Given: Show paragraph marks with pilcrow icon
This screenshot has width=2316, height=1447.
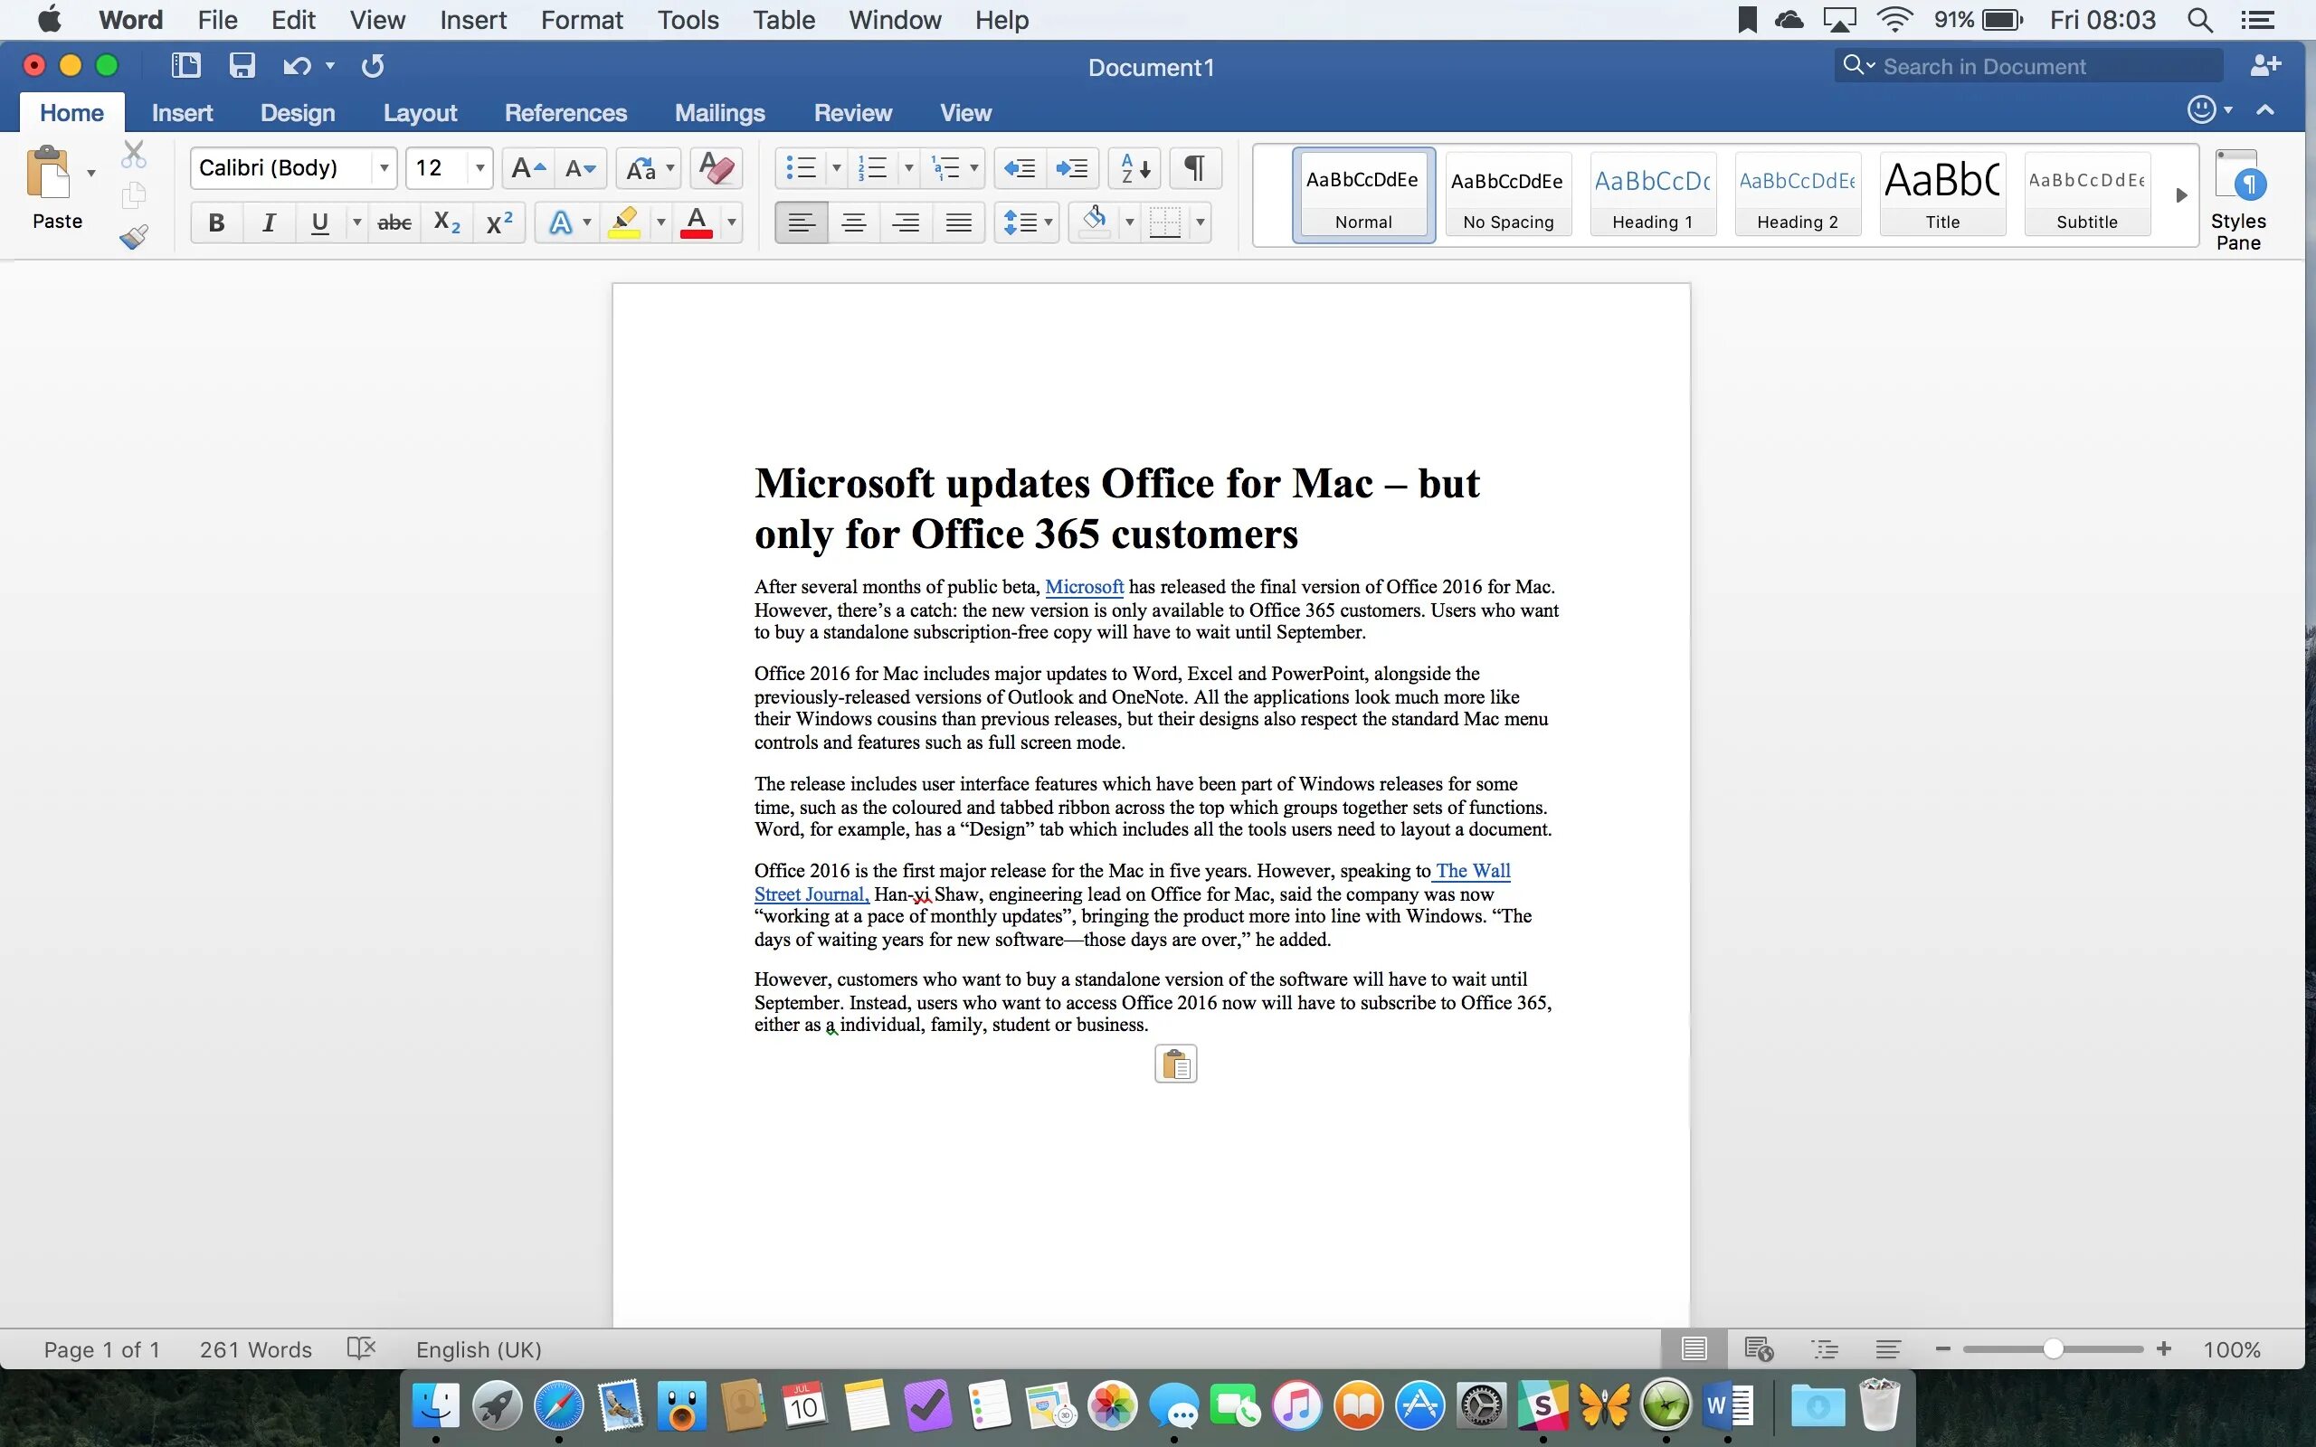Looking at the screenshot, I should pos(1193,168).
